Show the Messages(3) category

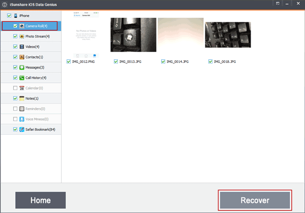coord(31,67)
